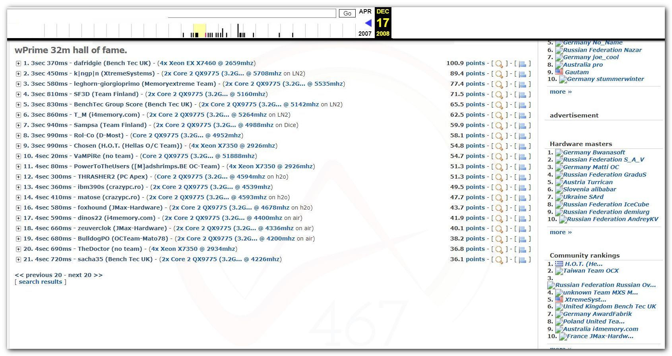Open Germany AwardFabrik community link
The height and width of the screenshot is (356, 672).
pyautogui.click(x=597, y=314)
